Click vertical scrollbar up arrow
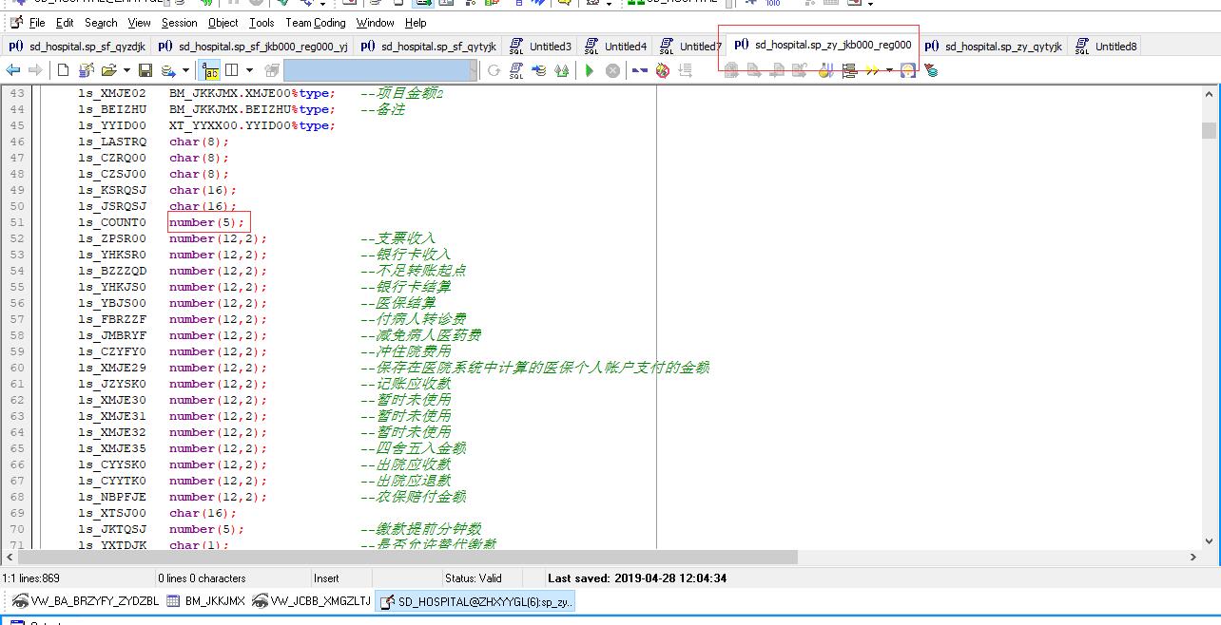This screenshot has width=1221, height=625. click(1209, 94)
